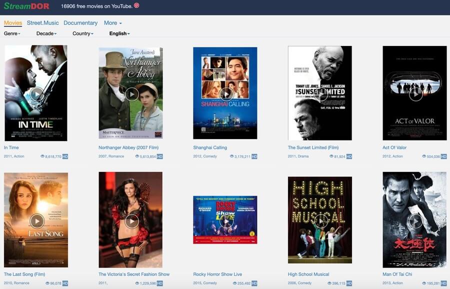Open the Man Of Tai Chi title link
The image size is (450, 289).
(x=397, y=274)
